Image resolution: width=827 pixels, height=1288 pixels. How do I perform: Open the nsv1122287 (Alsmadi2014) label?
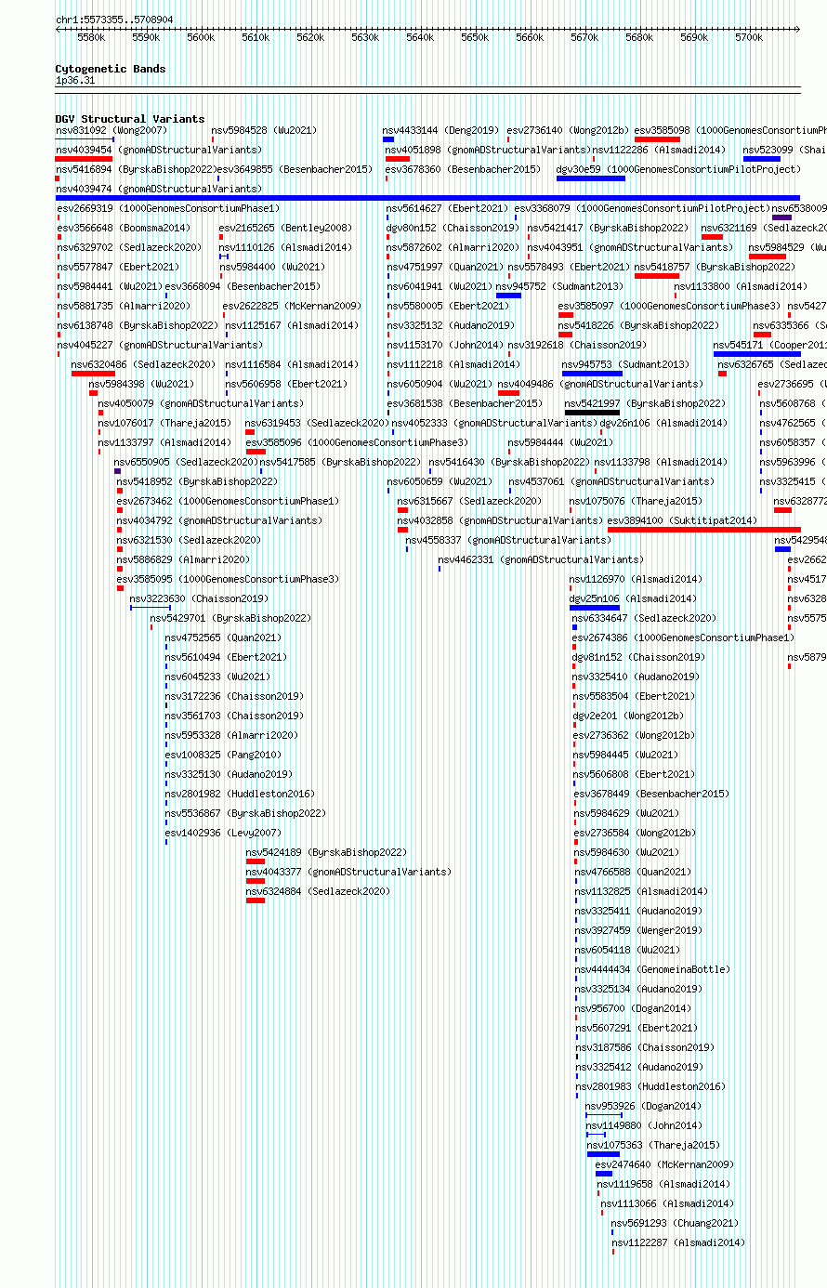tap(678, 1243)
